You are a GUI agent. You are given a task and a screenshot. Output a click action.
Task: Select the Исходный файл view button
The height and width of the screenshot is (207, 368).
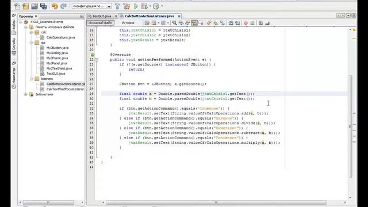coord(100,23)
